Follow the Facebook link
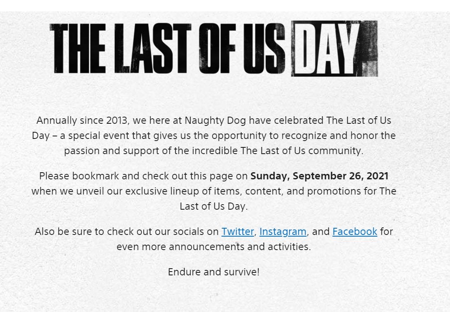The image size is (450, 312). (x=355, y=232)
